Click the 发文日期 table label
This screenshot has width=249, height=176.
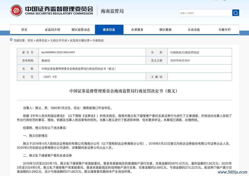tap(157, 61)
